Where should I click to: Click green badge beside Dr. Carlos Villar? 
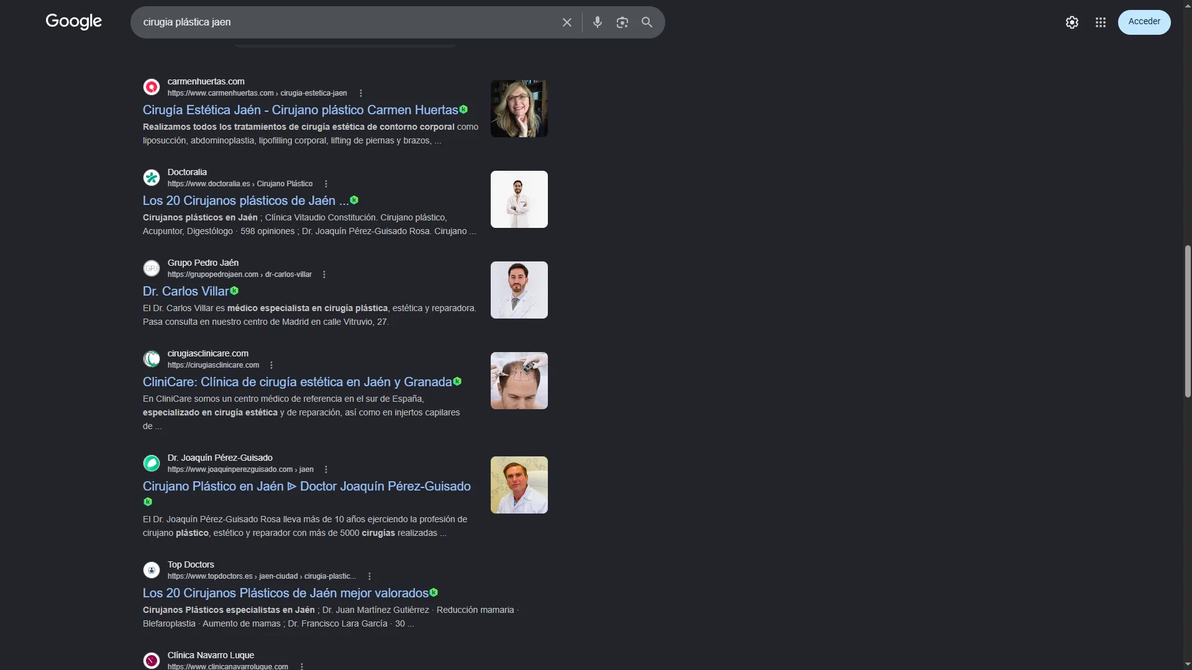(x=234, y=291)
